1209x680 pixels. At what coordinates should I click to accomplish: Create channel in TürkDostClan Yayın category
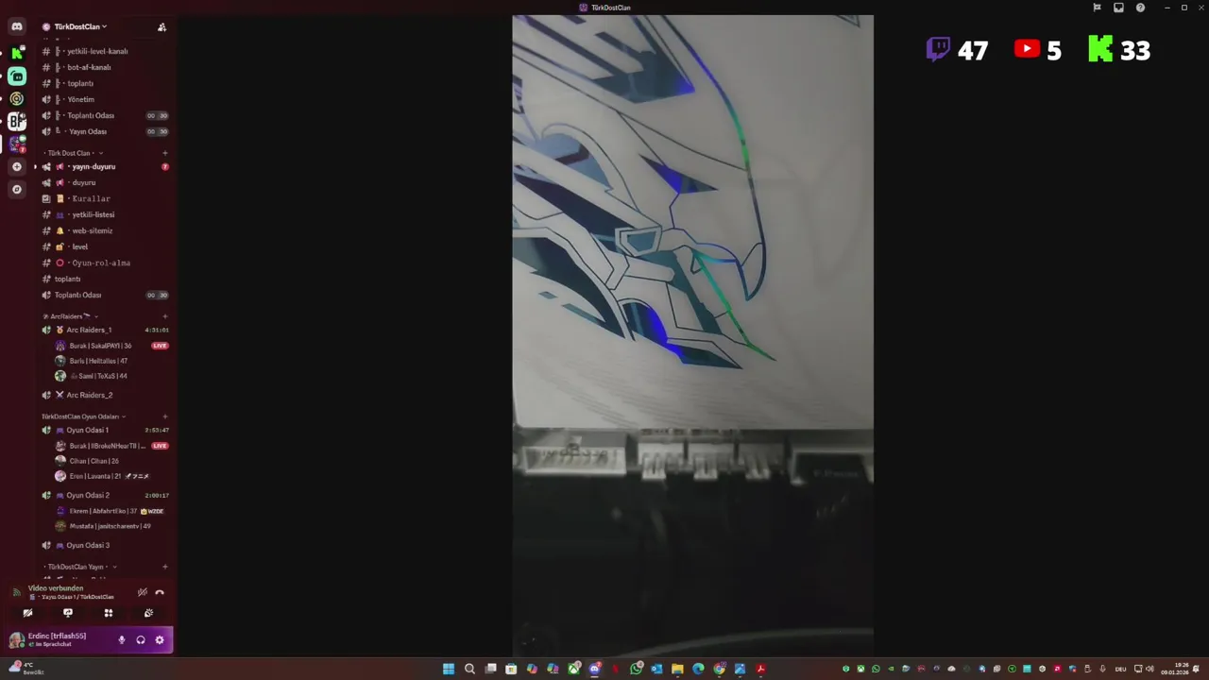click(x=164, y=567)
